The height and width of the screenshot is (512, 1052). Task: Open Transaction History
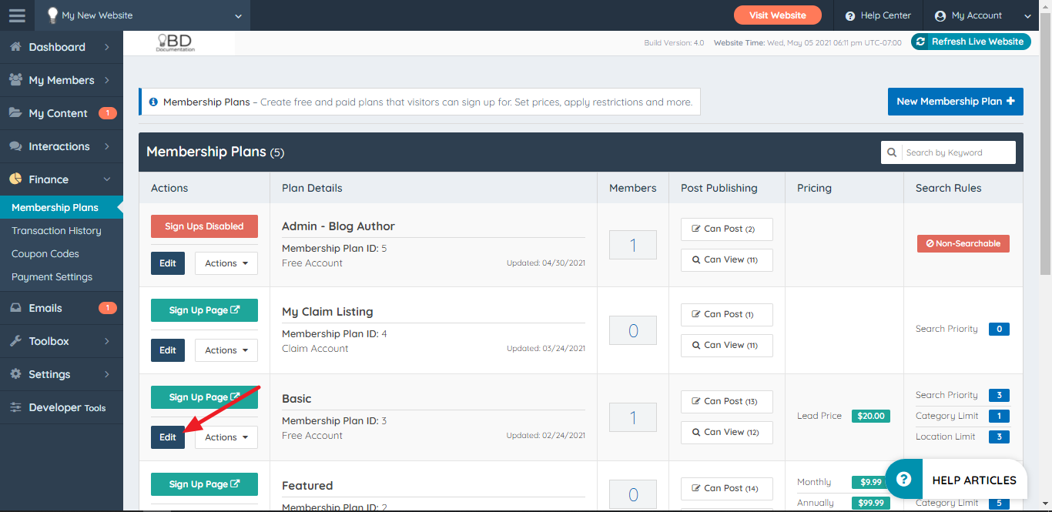point(56,231)
